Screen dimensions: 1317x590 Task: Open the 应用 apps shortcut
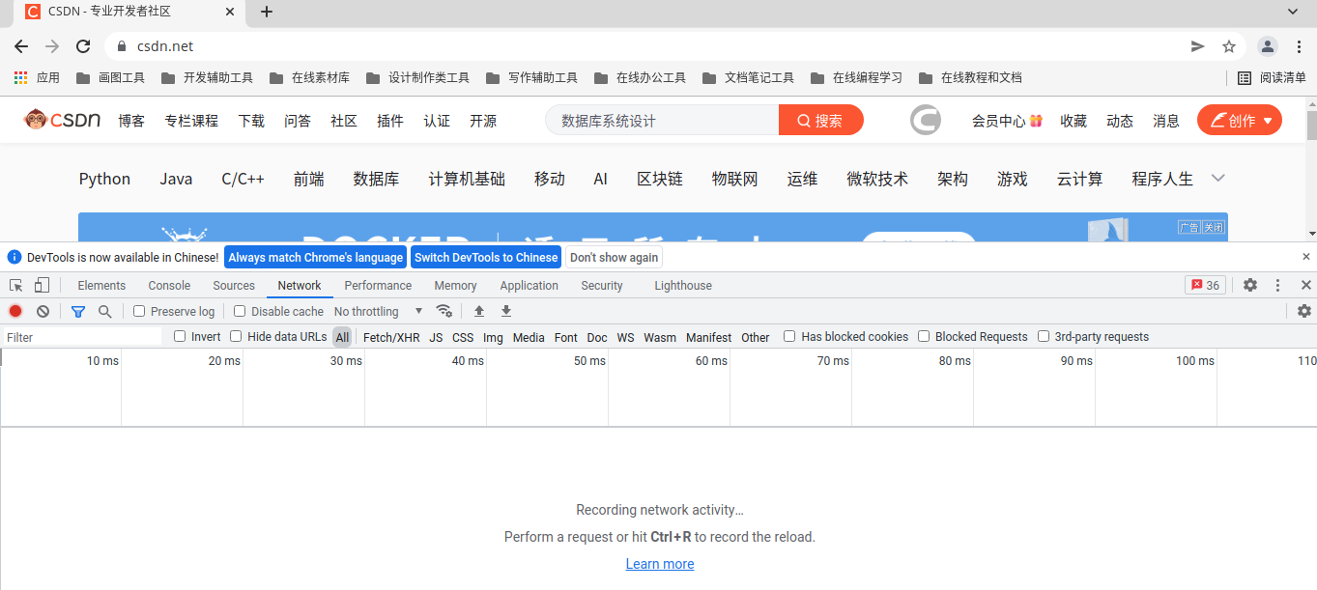[37, 77]
